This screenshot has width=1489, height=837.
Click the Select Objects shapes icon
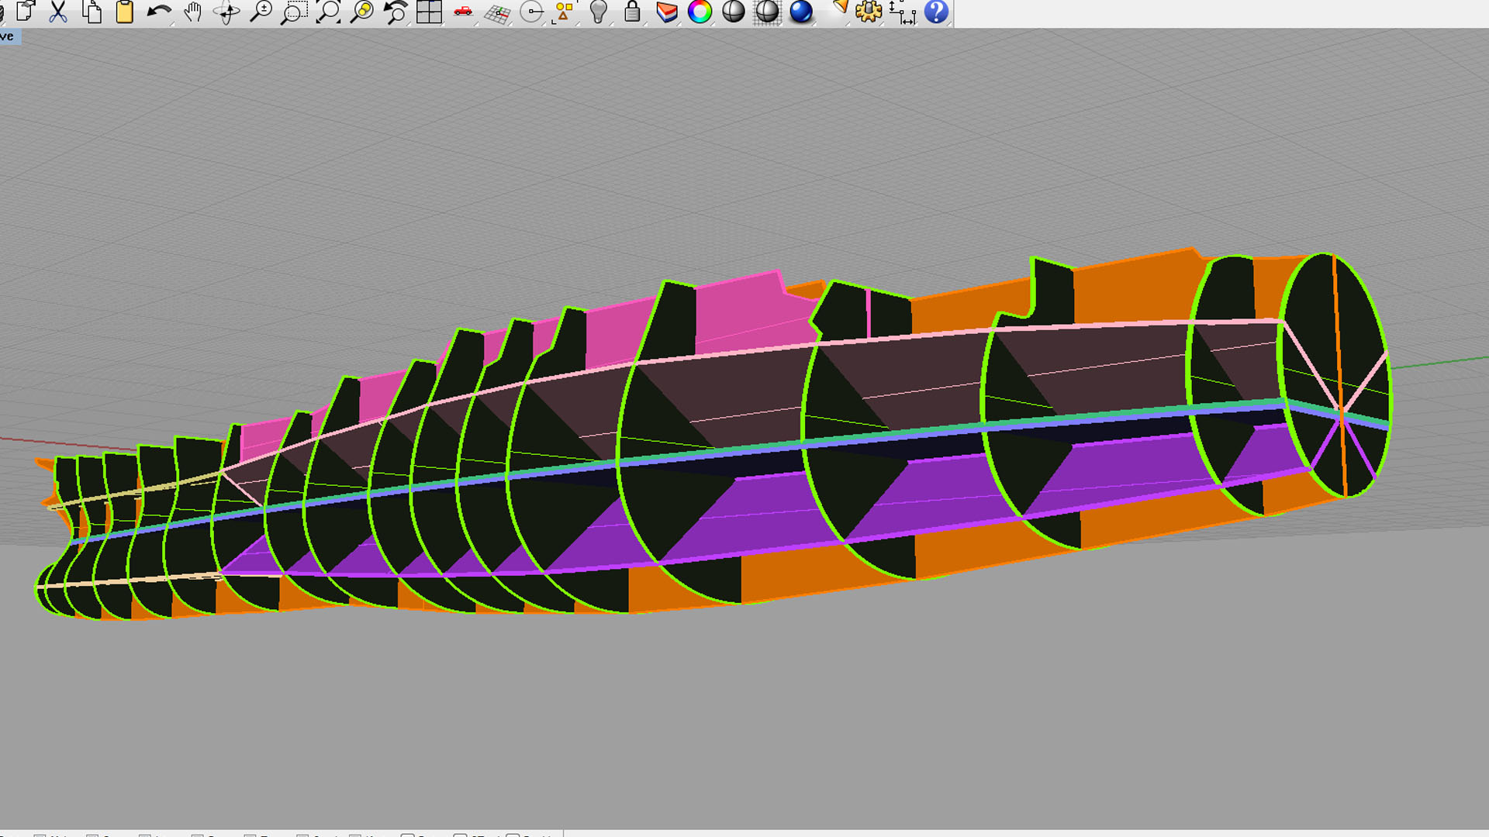tap(564, 12)
